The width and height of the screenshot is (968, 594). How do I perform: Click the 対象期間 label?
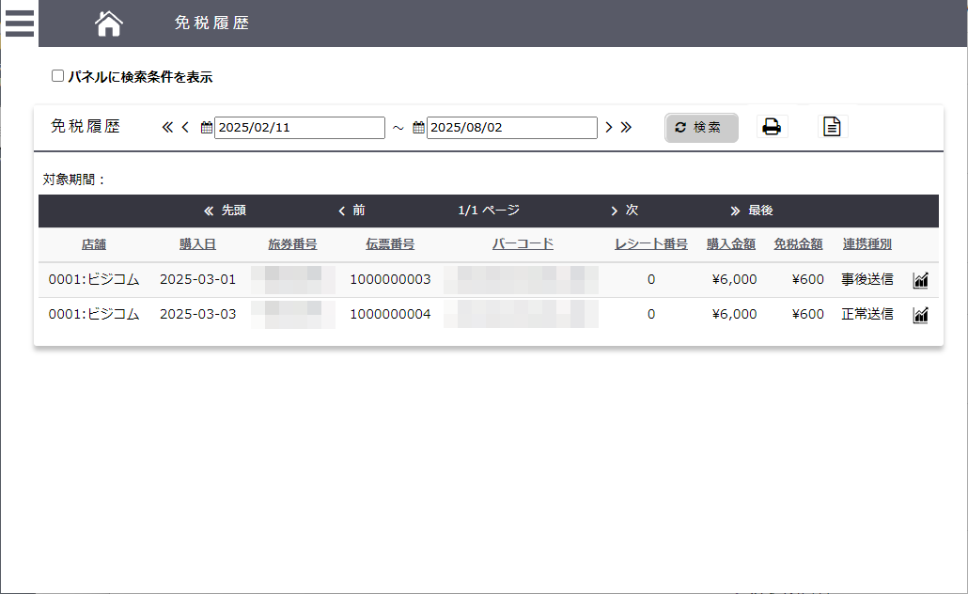[74, 180]
